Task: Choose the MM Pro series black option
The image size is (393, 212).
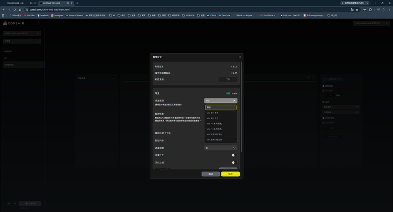Action: click(221, 124)
